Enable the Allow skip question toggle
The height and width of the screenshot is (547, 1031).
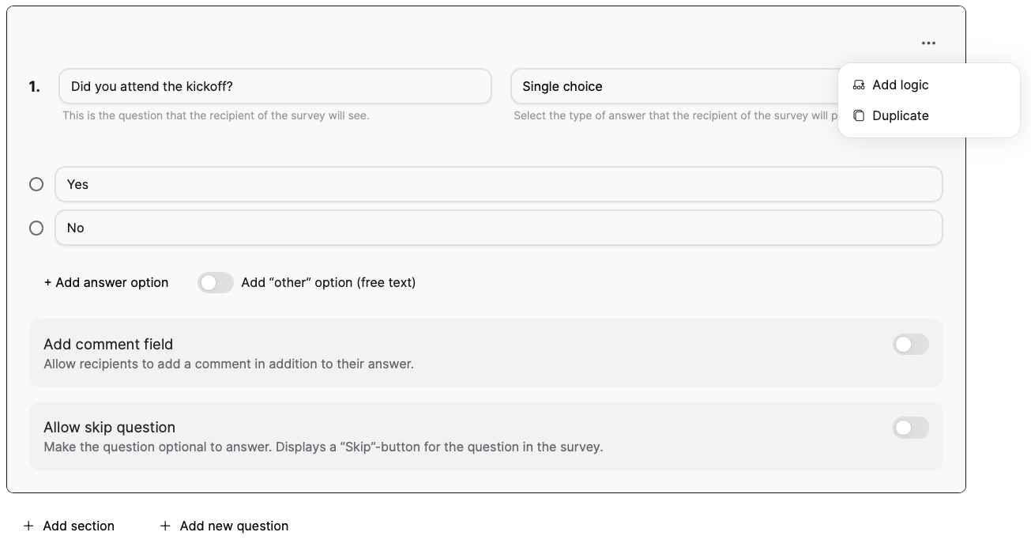[910, 428]
